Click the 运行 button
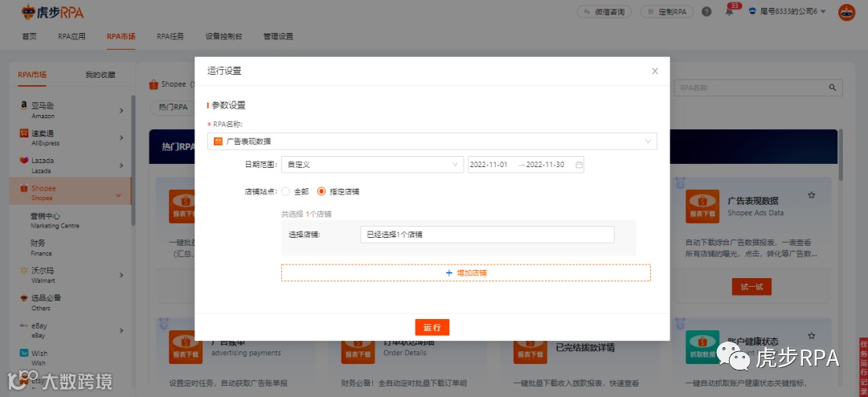This screenshot has height=397, width=868. (x=432, y=327)
